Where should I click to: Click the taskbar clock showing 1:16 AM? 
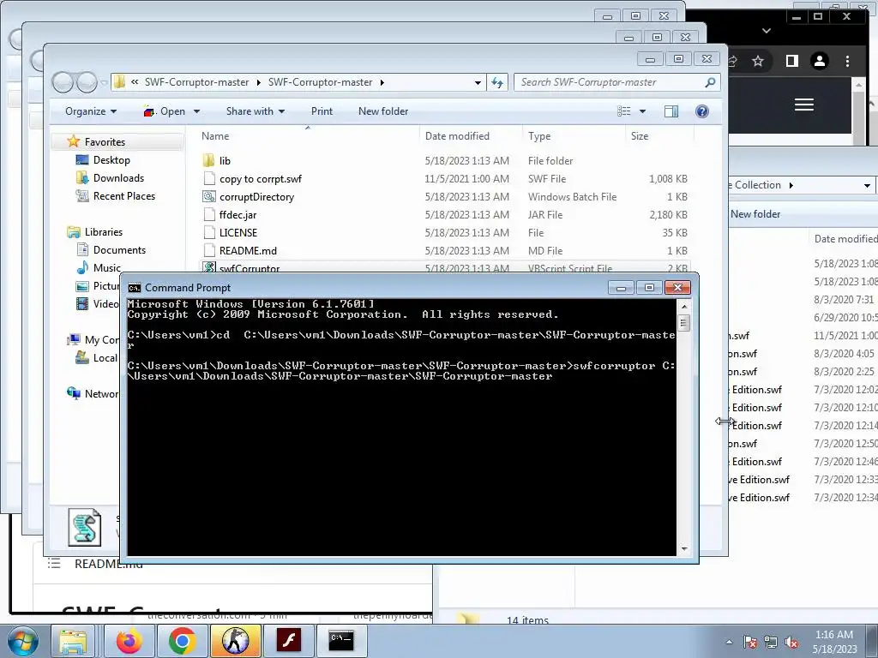tap(834, 642)
